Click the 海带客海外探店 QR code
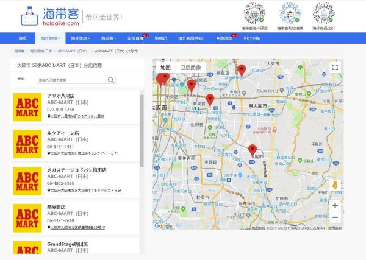The width and height of the screenshot is (366, 260). 254,13
